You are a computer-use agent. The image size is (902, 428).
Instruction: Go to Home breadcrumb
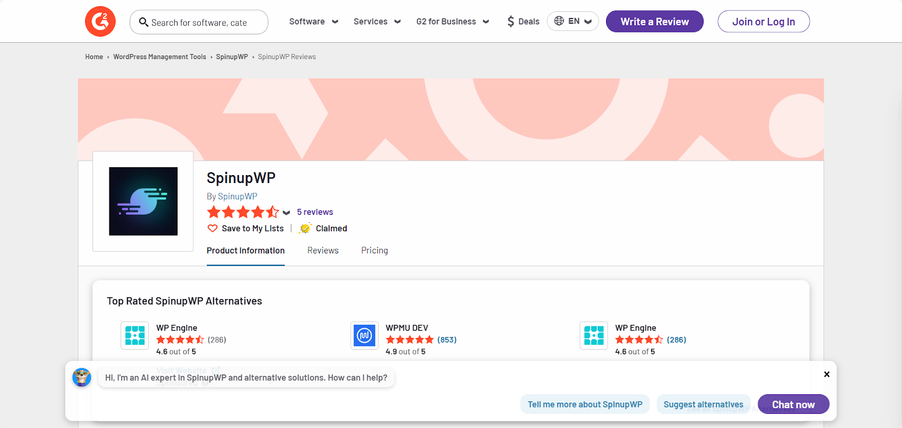[94, 57]
